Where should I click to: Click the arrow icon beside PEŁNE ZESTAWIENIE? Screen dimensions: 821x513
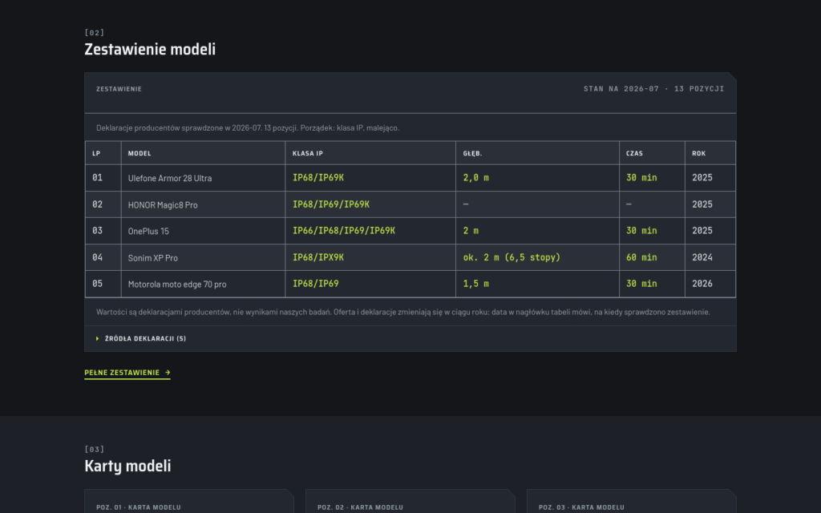point(168,373)
